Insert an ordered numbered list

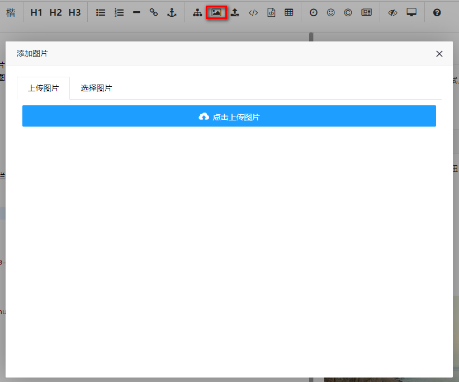(119, 12)
